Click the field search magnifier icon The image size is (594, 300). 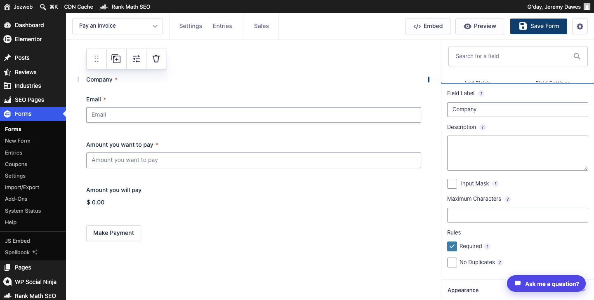(x=577, y=56)
